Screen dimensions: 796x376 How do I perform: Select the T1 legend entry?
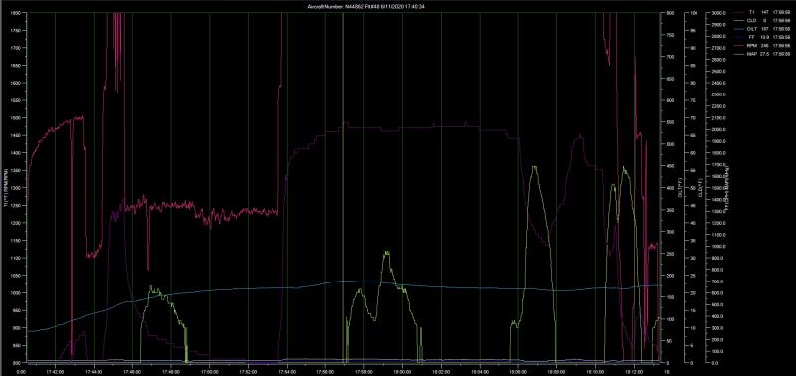pos(753,11)
